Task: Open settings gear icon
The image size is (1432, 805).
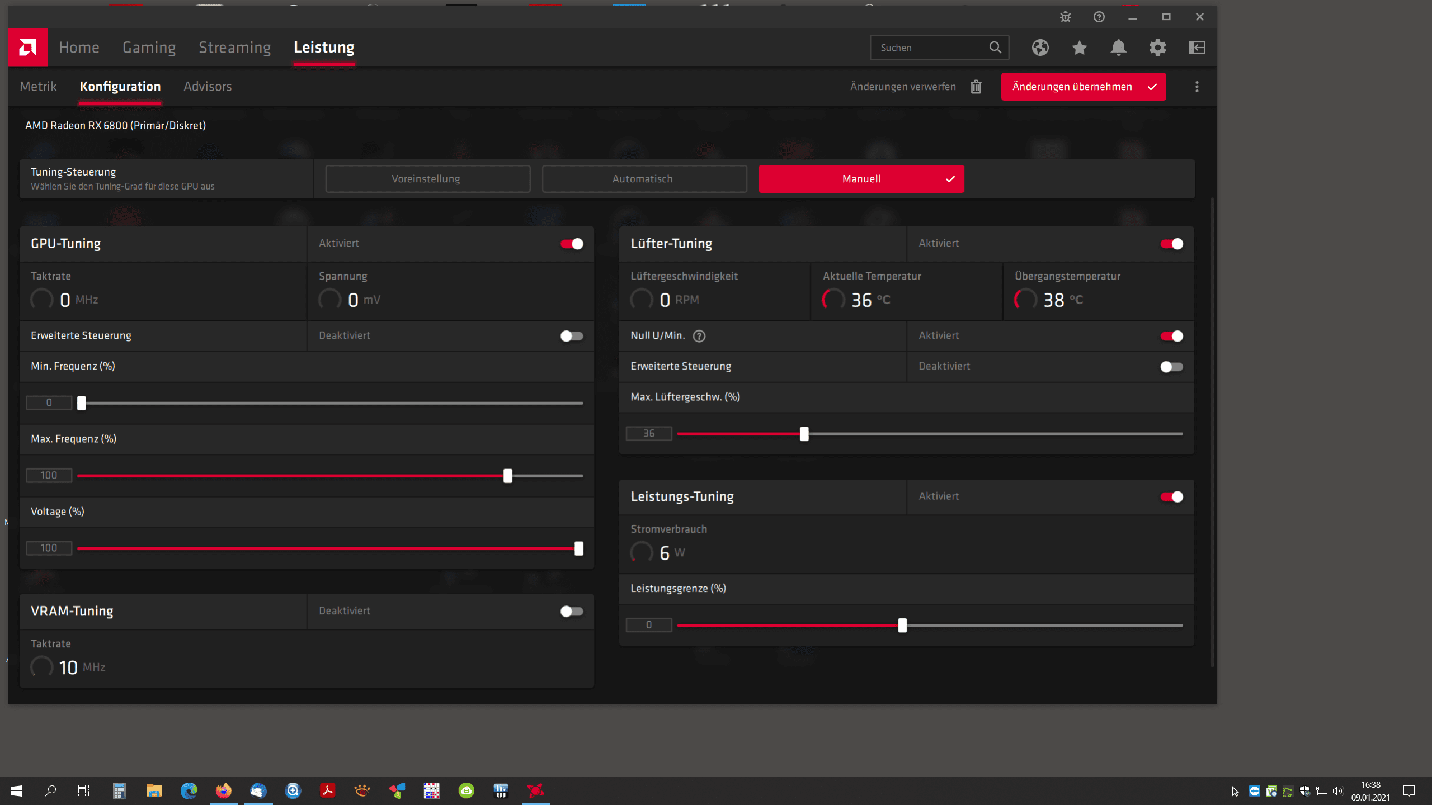Action: coord(1158,48)
